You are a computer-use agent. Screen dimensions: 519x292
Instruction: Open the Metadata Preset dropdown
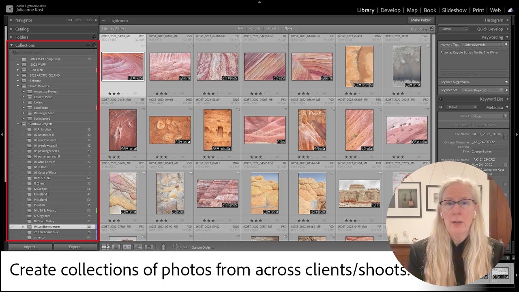click(x=489, y=116)
